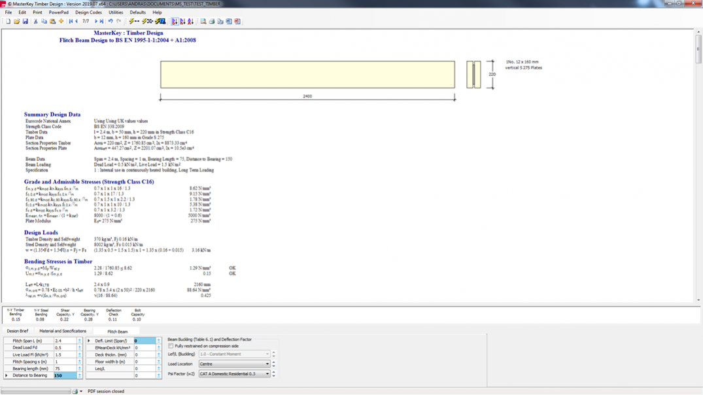Click the Flitch Spacing s value field

65,362
